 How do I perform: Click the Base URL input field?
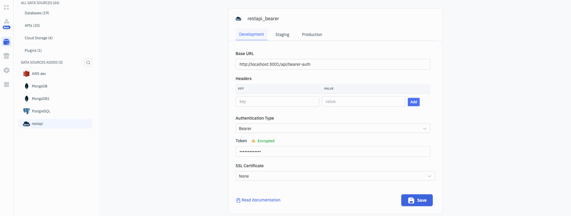[333, 64]
